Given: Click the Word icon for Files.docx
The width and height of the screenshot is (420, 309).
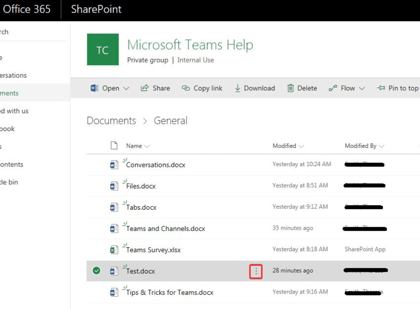Looking at the screenshot, I should coord(114,186).
